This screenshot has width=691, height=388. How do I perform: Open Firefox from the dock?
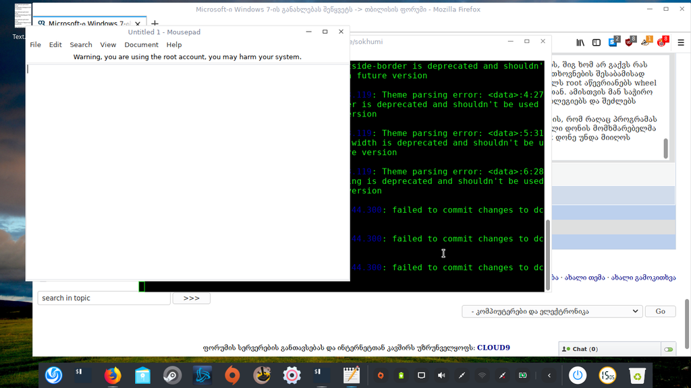pyautogui.click(x=113, y=375)
